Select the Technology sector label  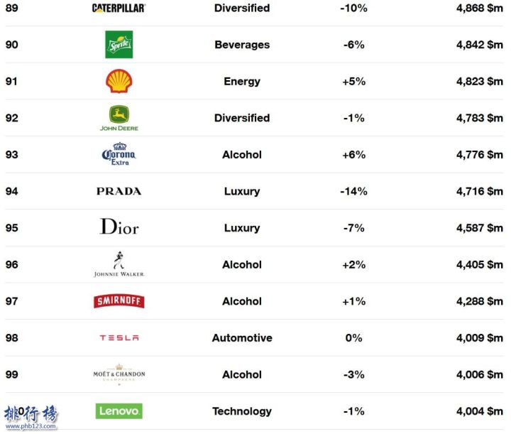click(x=242, y=411)
